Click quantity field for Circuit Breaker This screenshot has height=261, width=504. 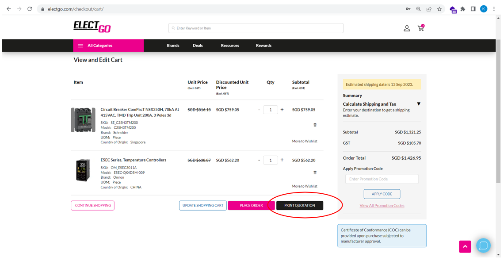tap(270, 110)
